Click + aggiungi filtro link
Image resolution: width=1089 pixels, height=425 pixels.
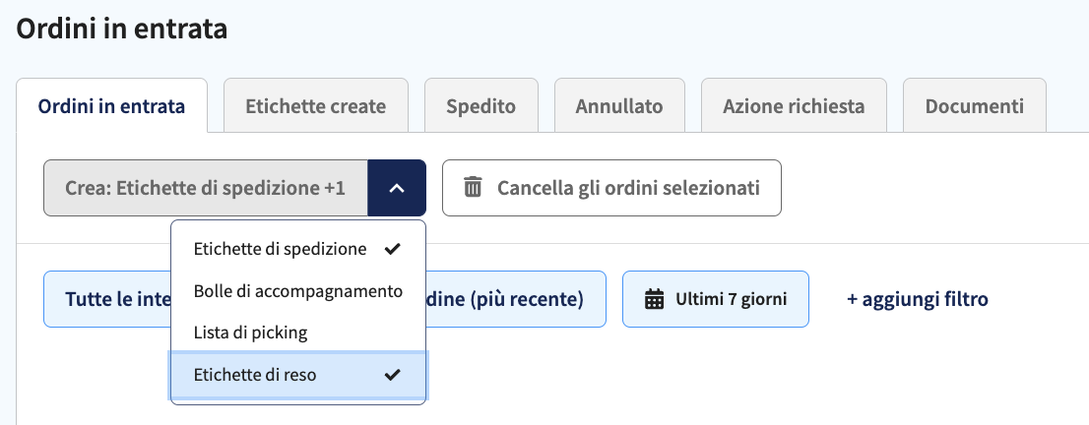pos(918,299)
